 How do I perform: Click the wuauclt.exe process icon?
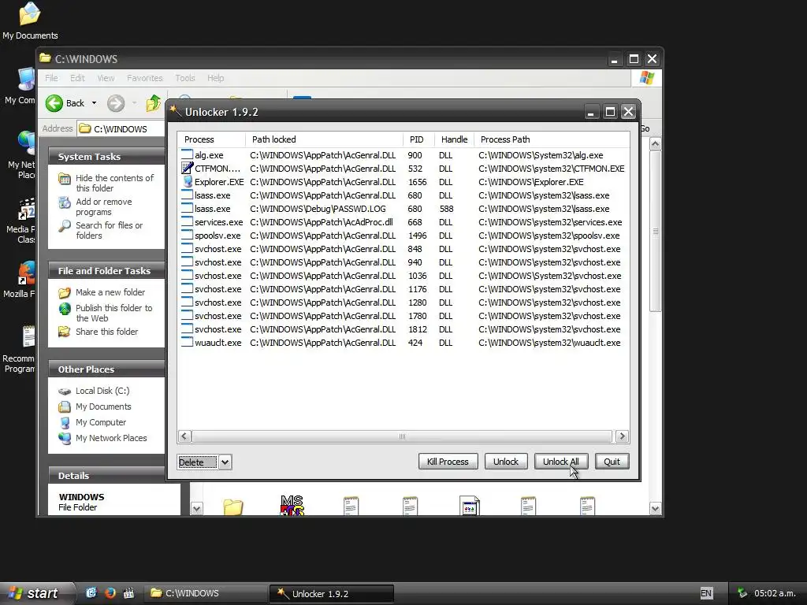[187, 342]
